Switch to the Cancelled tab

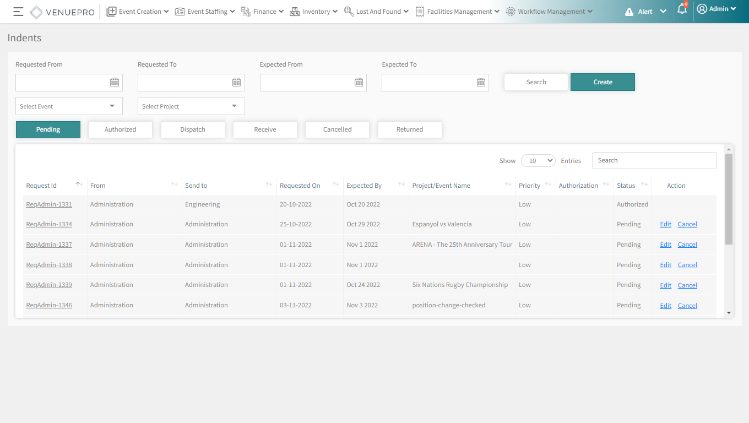(337, 129)
